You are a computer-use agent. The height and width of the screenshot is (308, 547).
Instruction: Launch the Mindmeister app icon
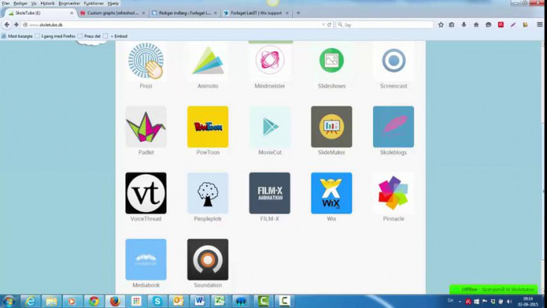270,61
